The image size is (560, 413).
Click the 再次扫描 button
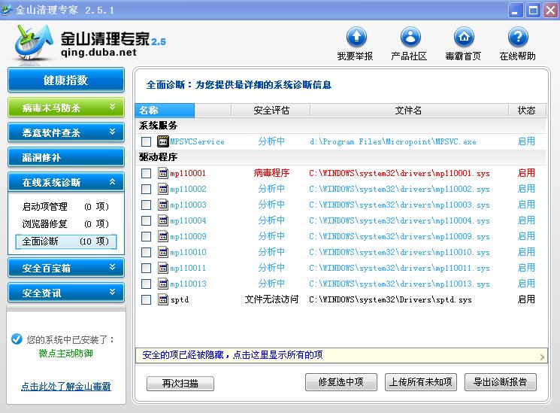pyautogui.click(x=180, y=384)
